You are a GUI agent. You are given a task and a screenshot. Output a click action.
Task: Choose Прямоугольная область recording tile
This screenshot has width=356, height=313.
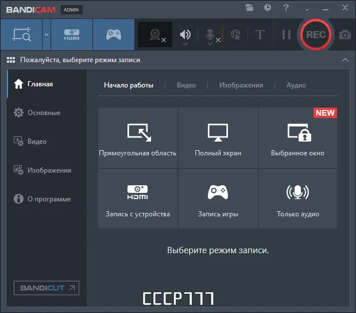pyautogui.click(x=138, y=138)
